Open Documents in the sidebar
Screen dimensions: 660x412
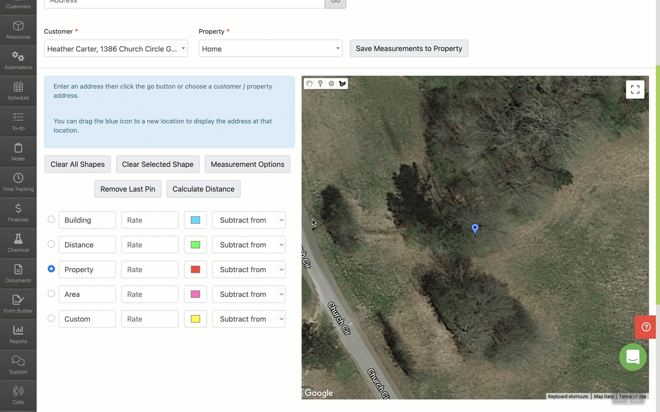18,273
